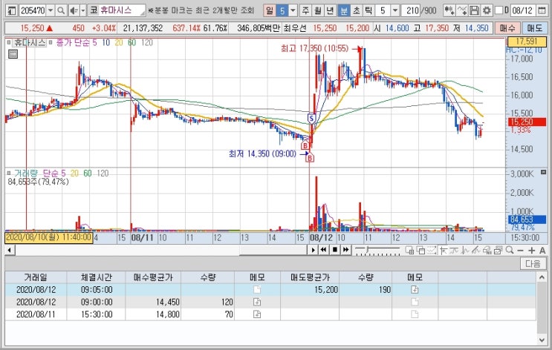Toggle the D checkbox beside date field
Viewport: 552px width, 350px height.
coord(499,10)
